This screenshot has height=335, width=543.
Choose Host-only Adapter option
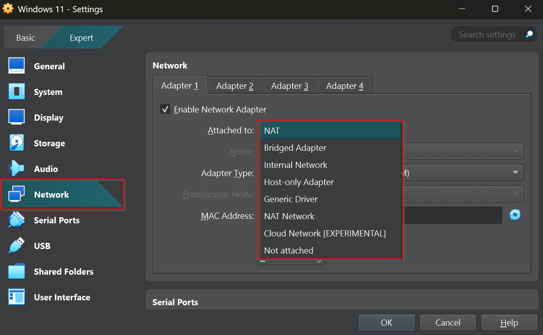coord(330,182)
